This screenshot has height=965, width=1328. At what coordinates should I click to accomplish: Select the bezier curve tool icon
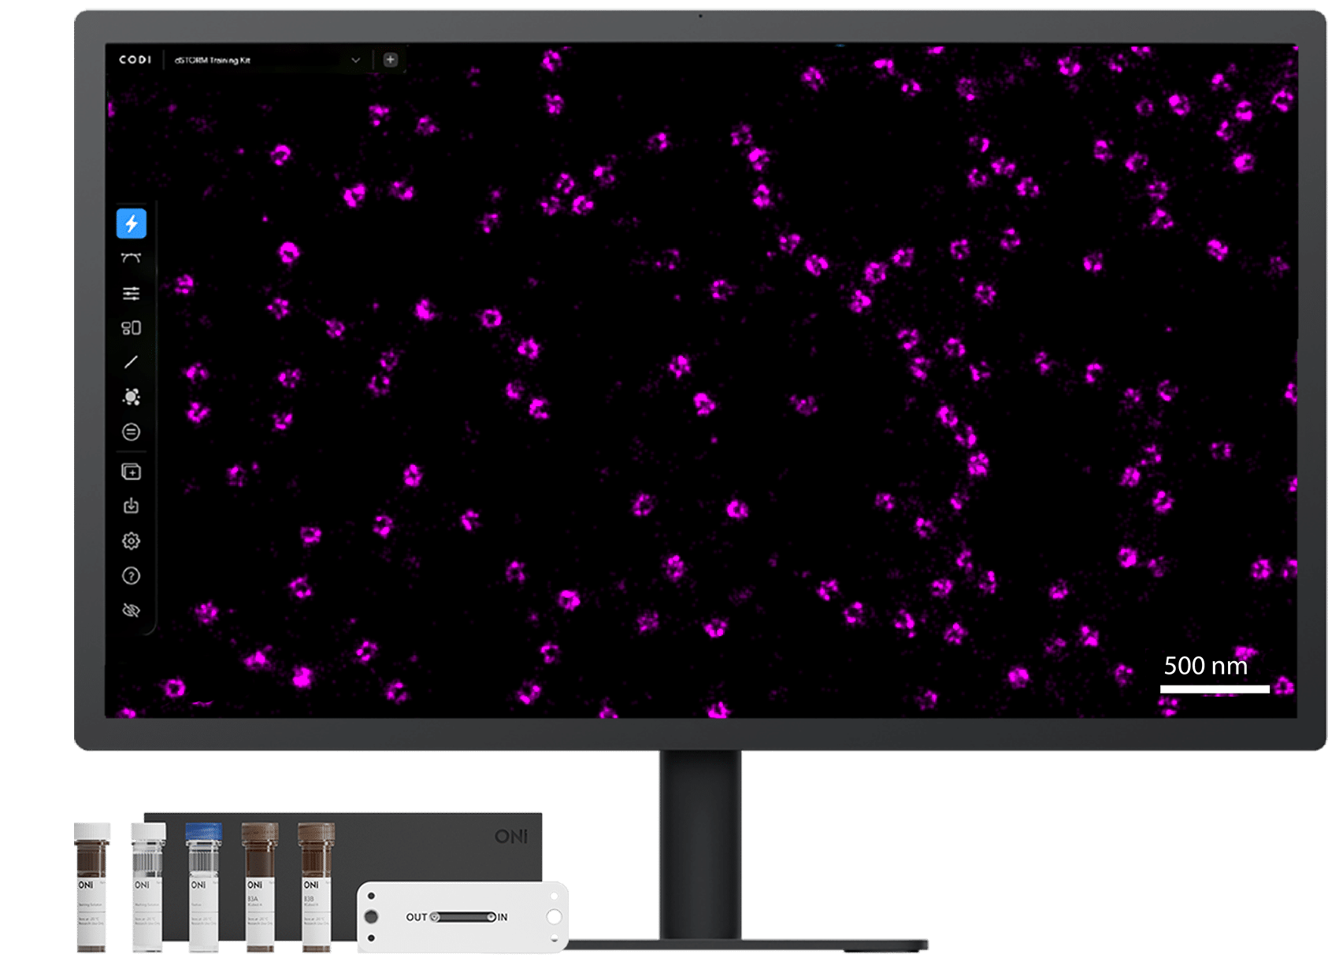coord(132,258)
